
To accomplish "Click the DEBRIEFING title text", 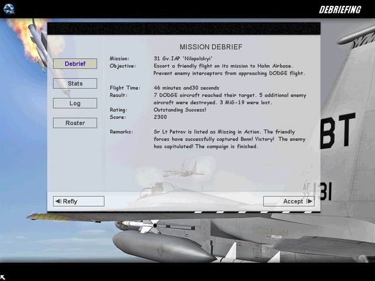I will (x=340, y=9).
